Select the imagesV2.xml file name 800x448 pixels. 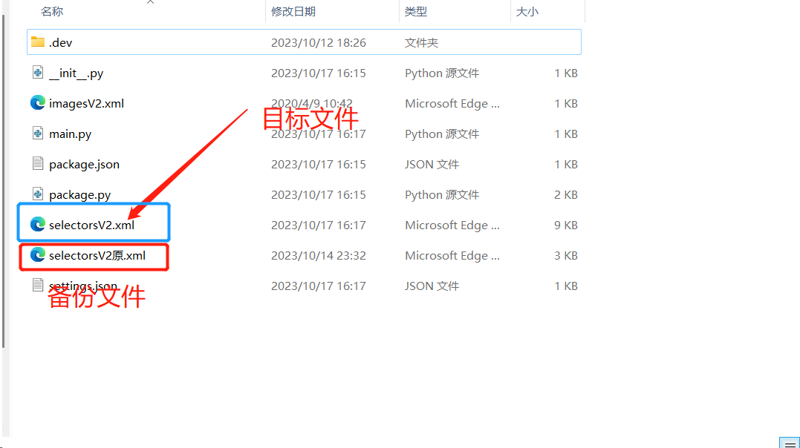coord(86,103)
